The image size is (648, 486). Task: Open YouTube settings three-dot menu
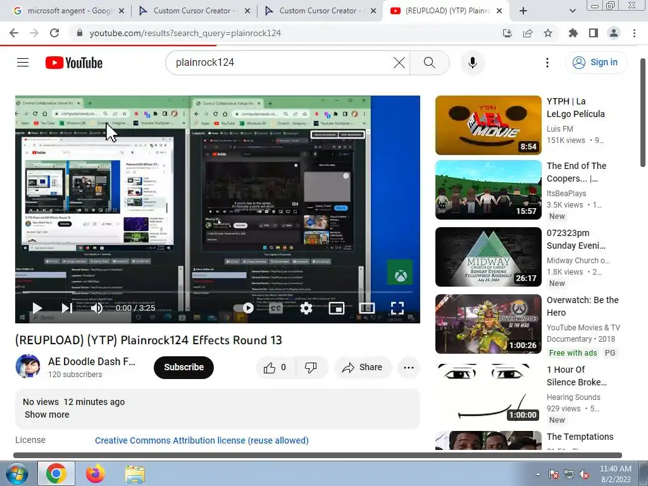[x=547, y=63]
